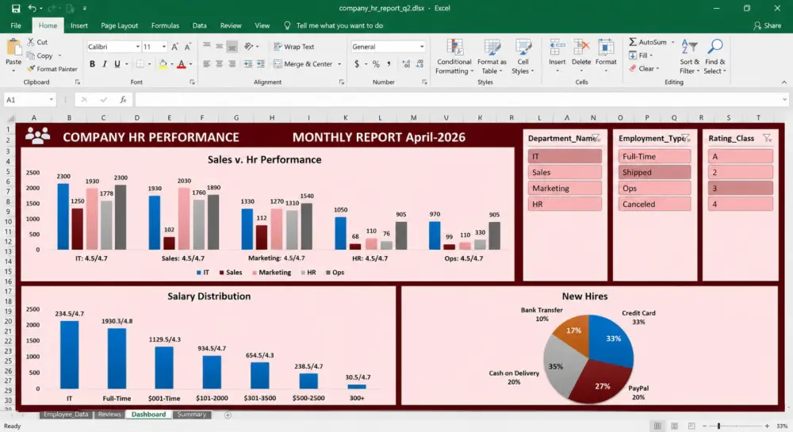Clear filter on Rating_Class slicer

tap(767, 138)
